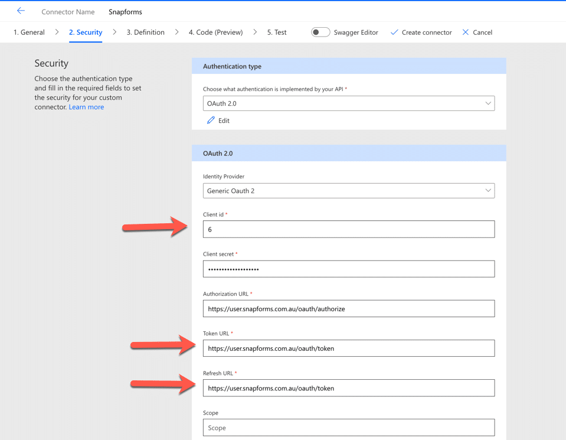The height and width of the screenshot is (440, 566).
Task: Click the back arrow at top left
Action: tap(21, 10)
